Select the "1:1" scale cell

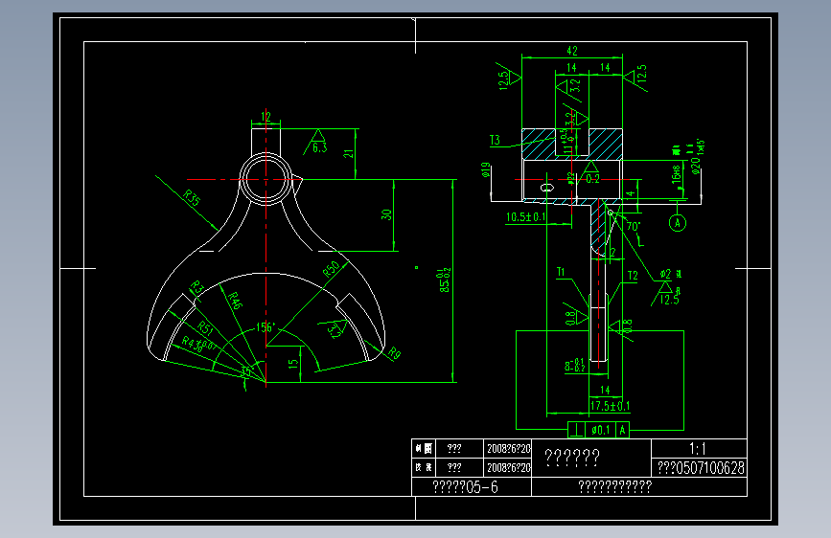click(x=698, y=449)
